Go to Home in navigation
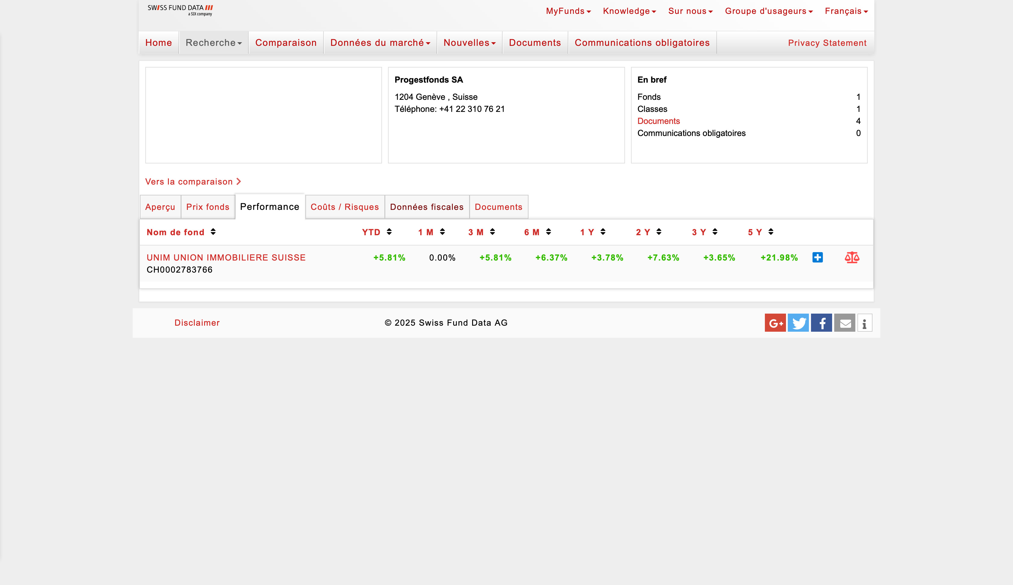 (x=159, y=43)
